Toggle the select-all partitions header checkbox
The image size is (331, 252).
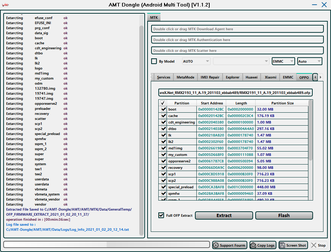click(x=163, y=103)
